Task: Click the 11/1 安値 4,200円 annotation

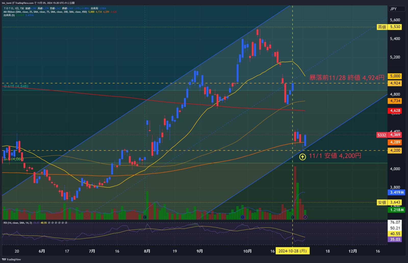Action: [x=335, y=156]
